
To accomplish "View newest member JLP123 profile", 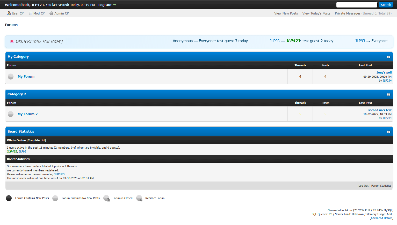I will [x=59, y=174].
